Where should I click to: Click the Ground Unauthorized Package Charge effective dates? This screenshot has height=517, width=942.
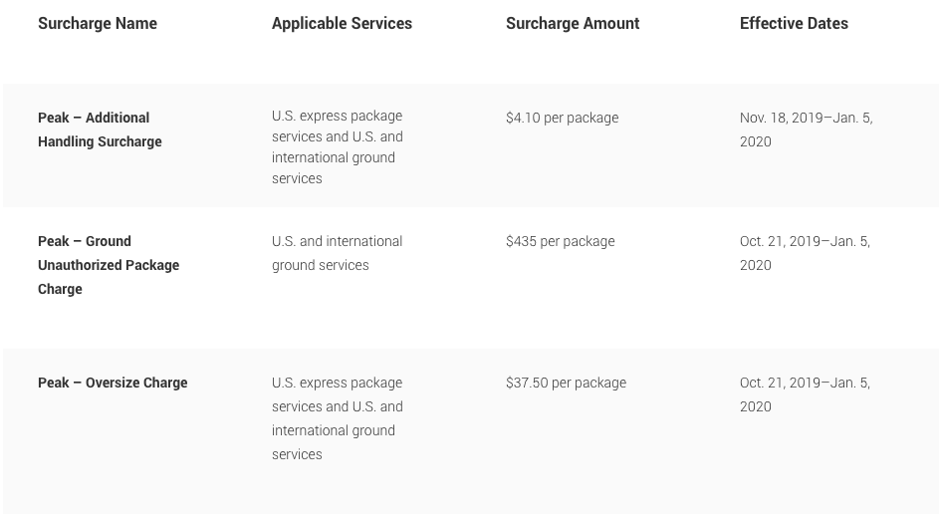pos(805,253)
